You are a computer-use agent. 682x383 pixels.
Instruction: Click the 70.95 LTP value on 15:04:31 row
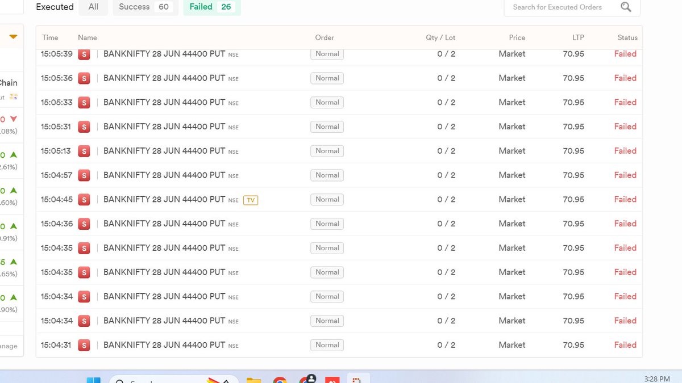click(x=573, y=345)
